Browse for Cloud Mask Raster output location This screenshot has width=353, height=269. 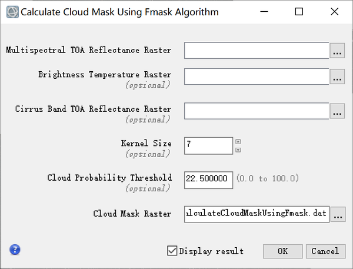pyautogui.click(x=337, y=215)
